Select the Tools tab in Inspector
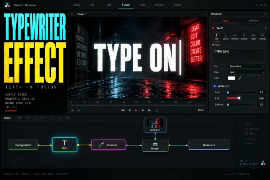The width and height of the screenshot is (270, 180). pos(225,21)
